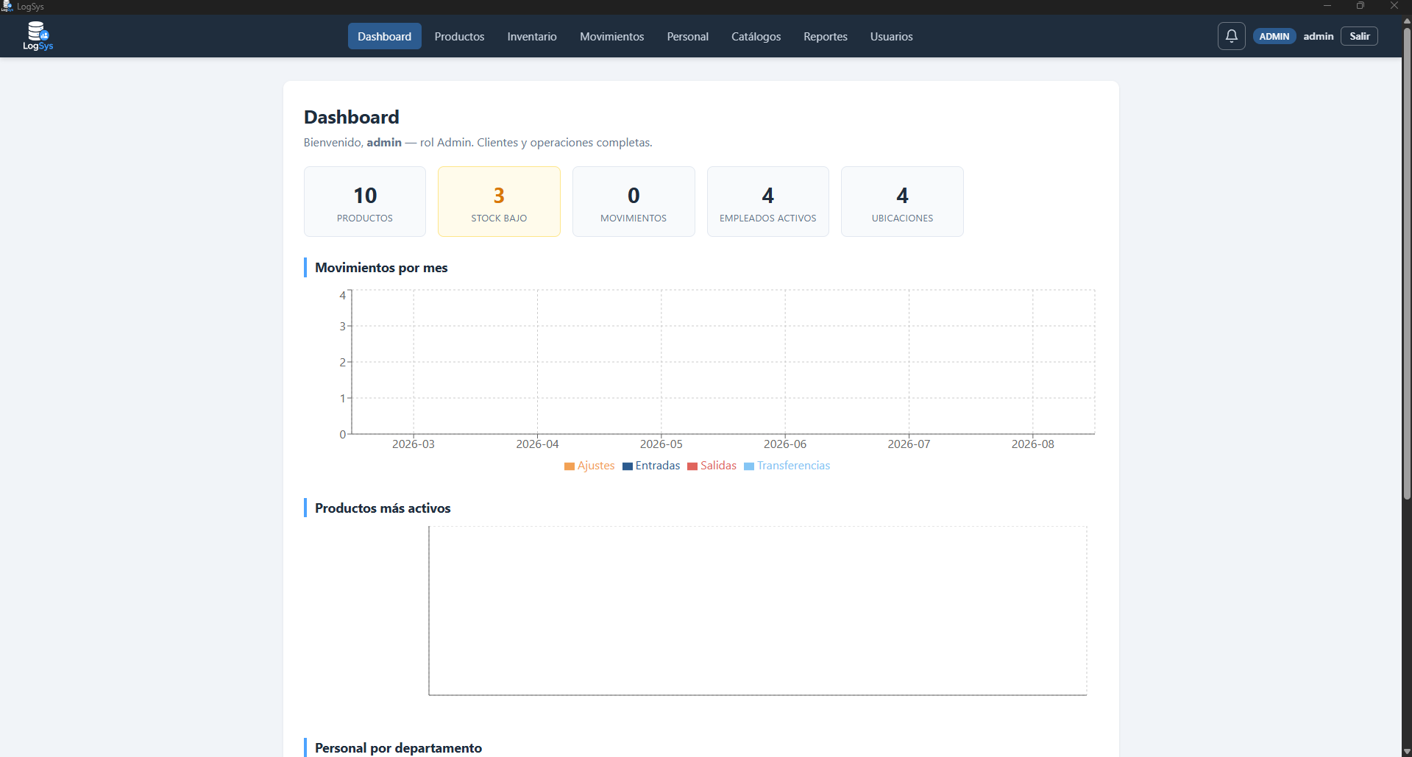
Task: Open the Dashboard tab
Action: [x=384, y=36]
